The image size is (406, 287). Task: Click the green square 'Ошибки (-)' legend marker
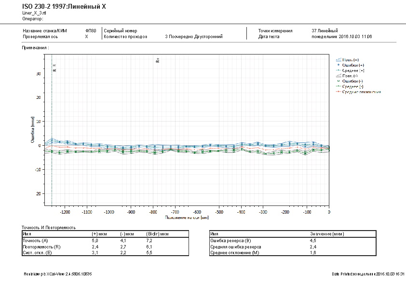[x=338, y=81]
